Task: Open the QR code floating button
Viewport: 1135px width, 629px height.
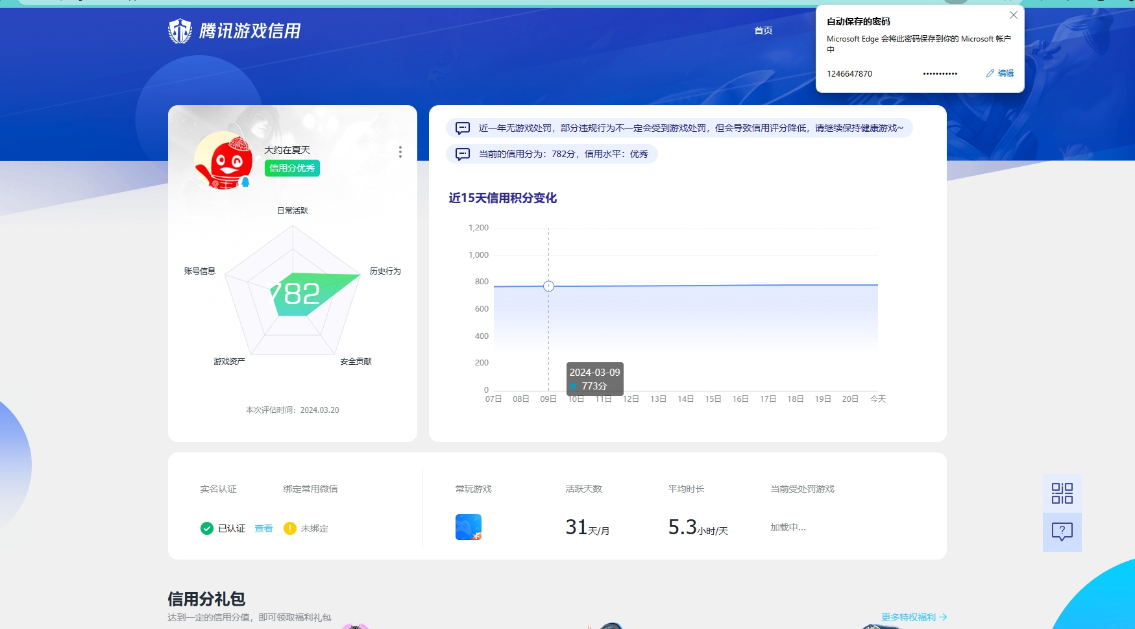Action: (1062, 493)
